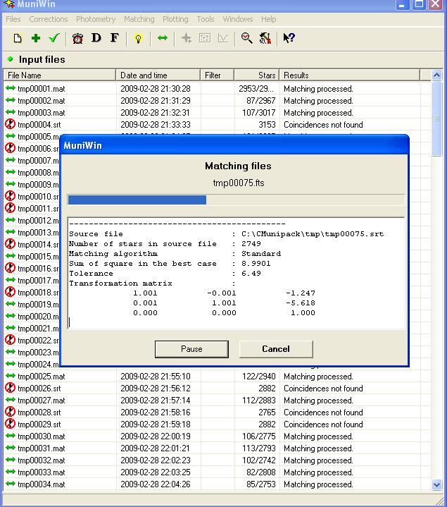Click the scroll down arrow of file list

point(436,484)
